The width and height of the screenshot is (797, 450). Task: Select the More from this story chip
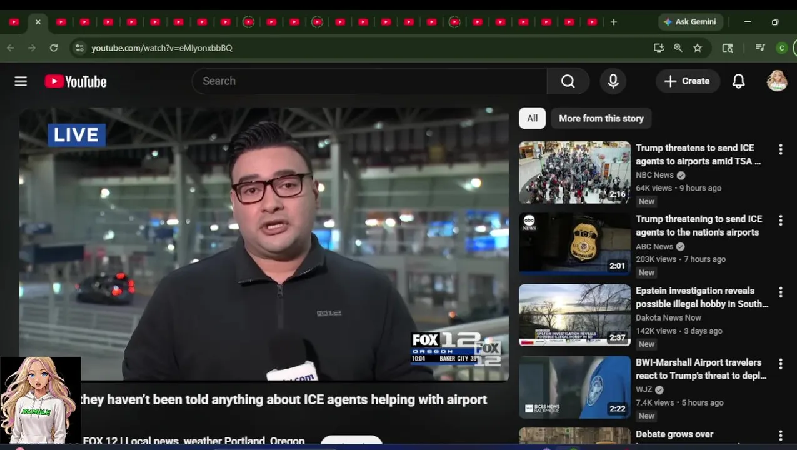[x=601, y=118]
